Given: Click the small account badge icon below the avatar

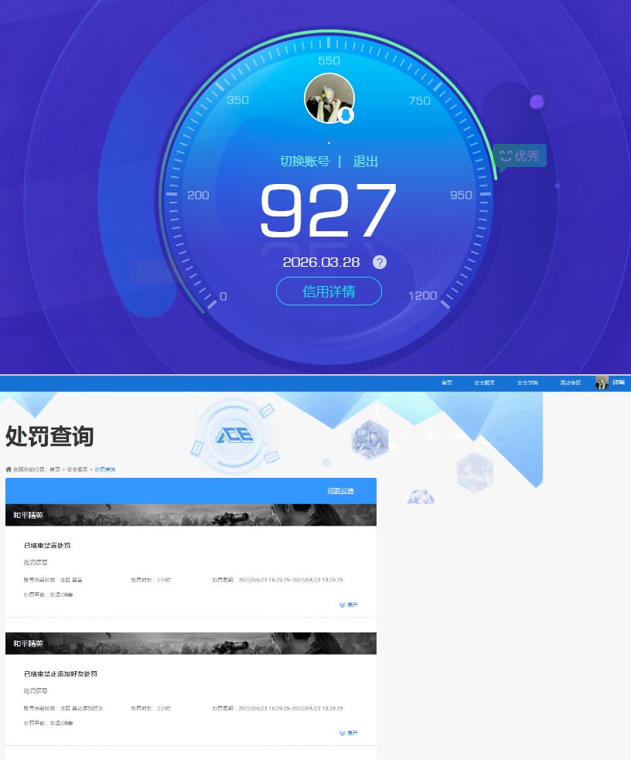Looking at the screenshot, I should 345,116.
